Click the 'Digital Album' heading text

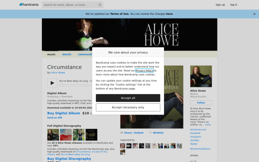click(57, 93)
